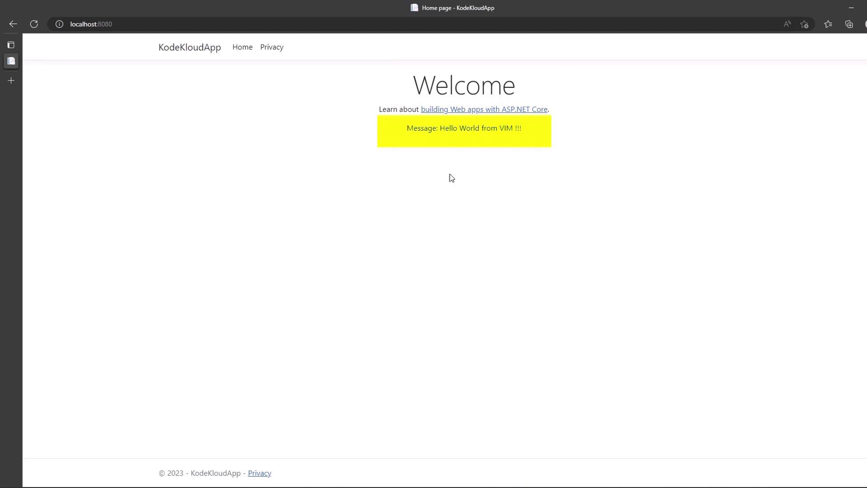Start Read aloud from address bar
This screenshot has width=867, height=488.
tap(787, 24)
